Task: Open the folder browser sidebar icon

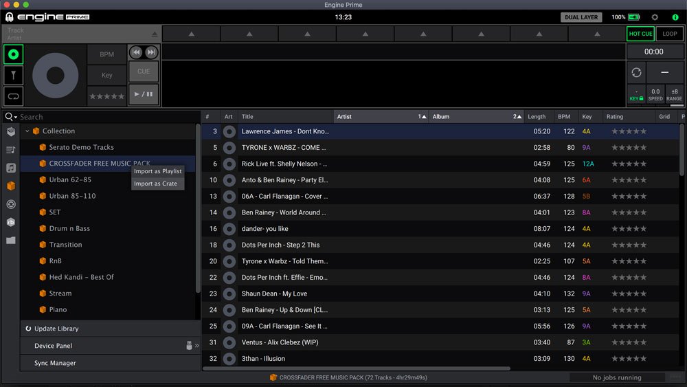Action: [x=11, y=240]
